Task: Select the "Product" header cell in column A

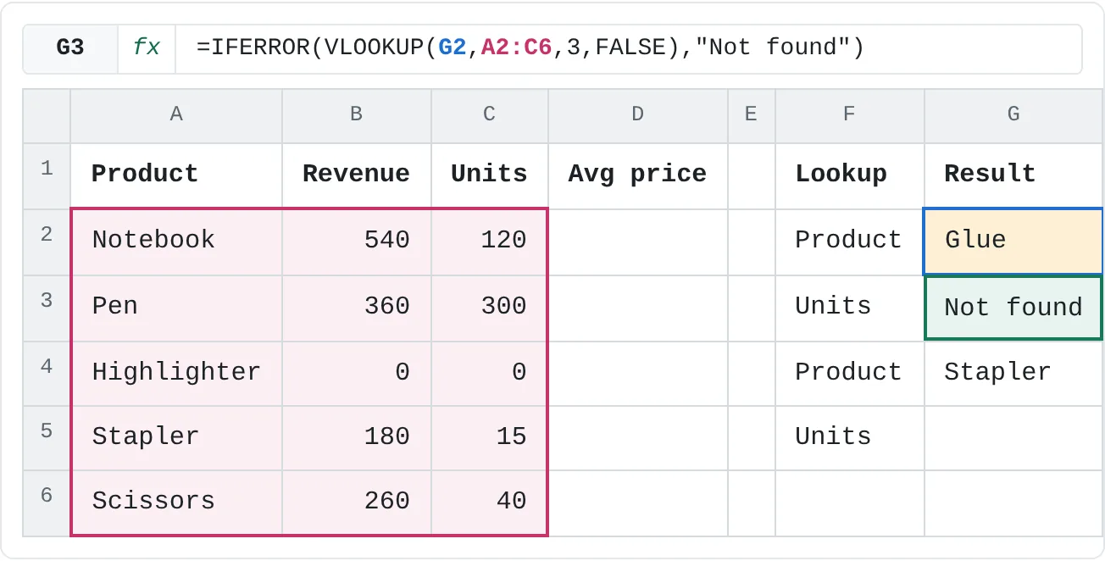Action: pos(176,176)
